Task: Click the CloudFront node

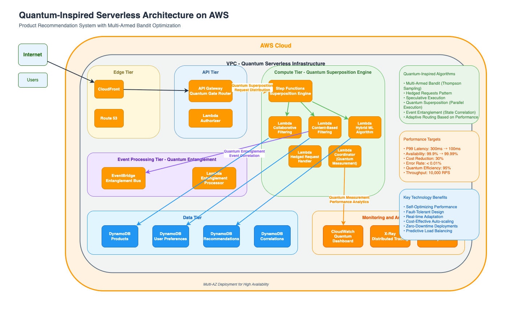Action: (x=109, y=89)
